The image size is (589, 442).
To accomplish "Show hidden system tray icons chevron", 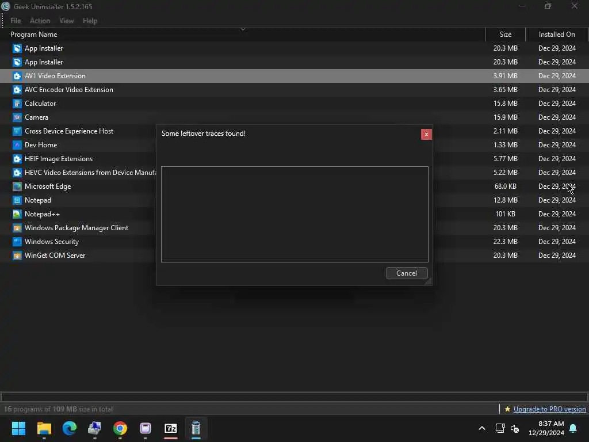I will pos(482,428).
